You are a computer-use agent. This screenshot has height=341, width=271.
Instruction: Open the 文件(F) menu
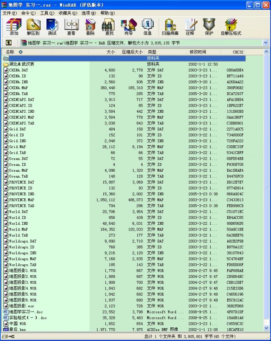point(10,13)
